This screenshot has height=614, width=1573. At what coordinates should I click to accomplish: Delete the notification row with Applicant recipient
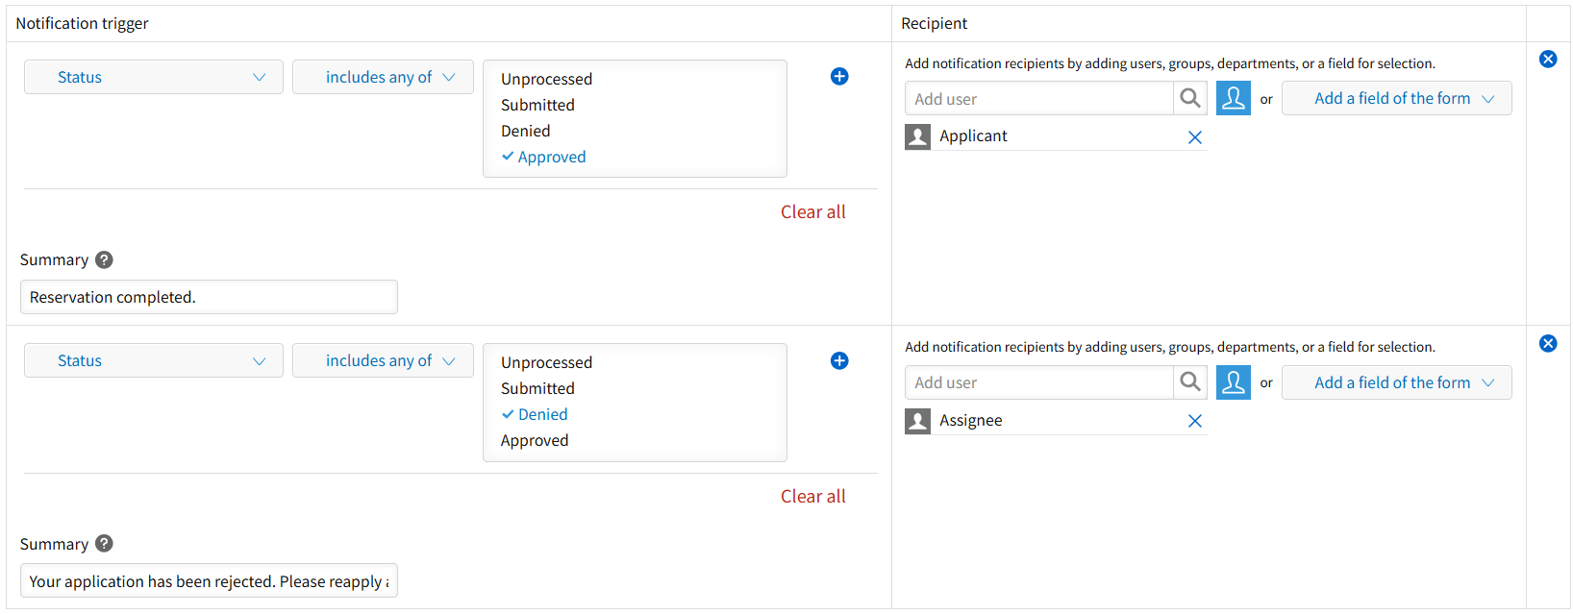1548,59
